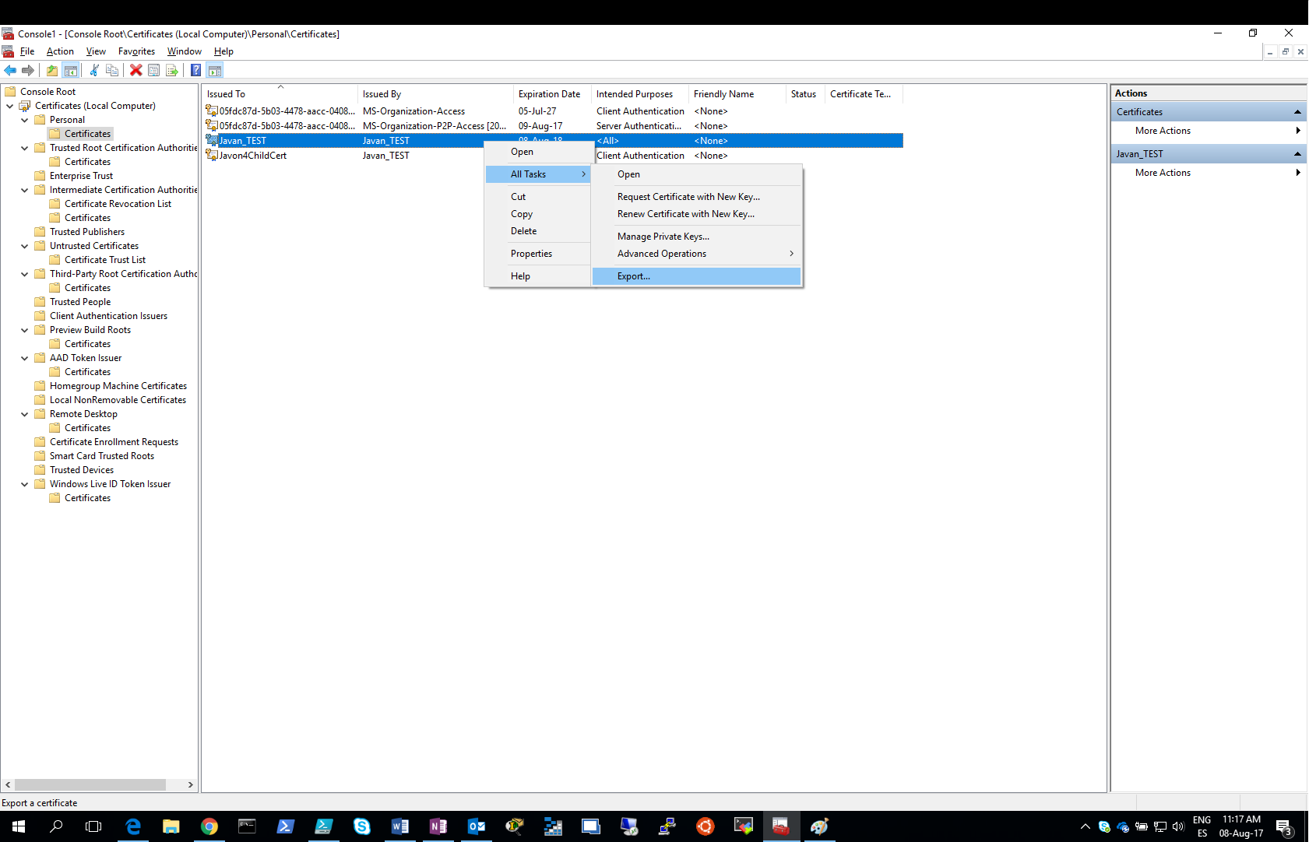Click the Cut scissors icon in the toolbar
Screen dimensions: 1309x842
(93, 70)
